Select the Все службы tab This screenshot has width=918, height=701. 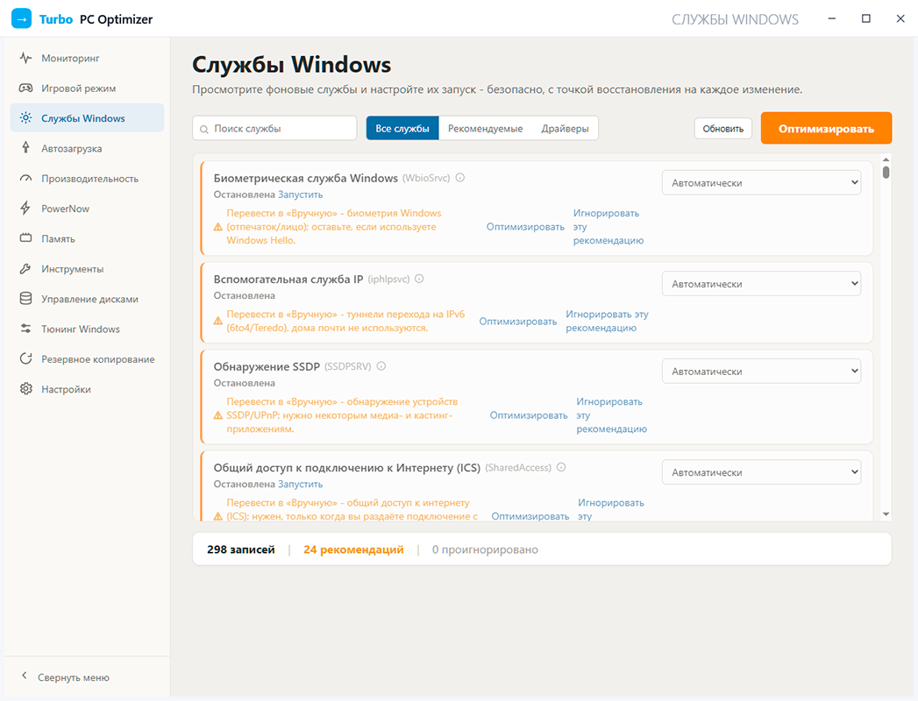(402, 128)
